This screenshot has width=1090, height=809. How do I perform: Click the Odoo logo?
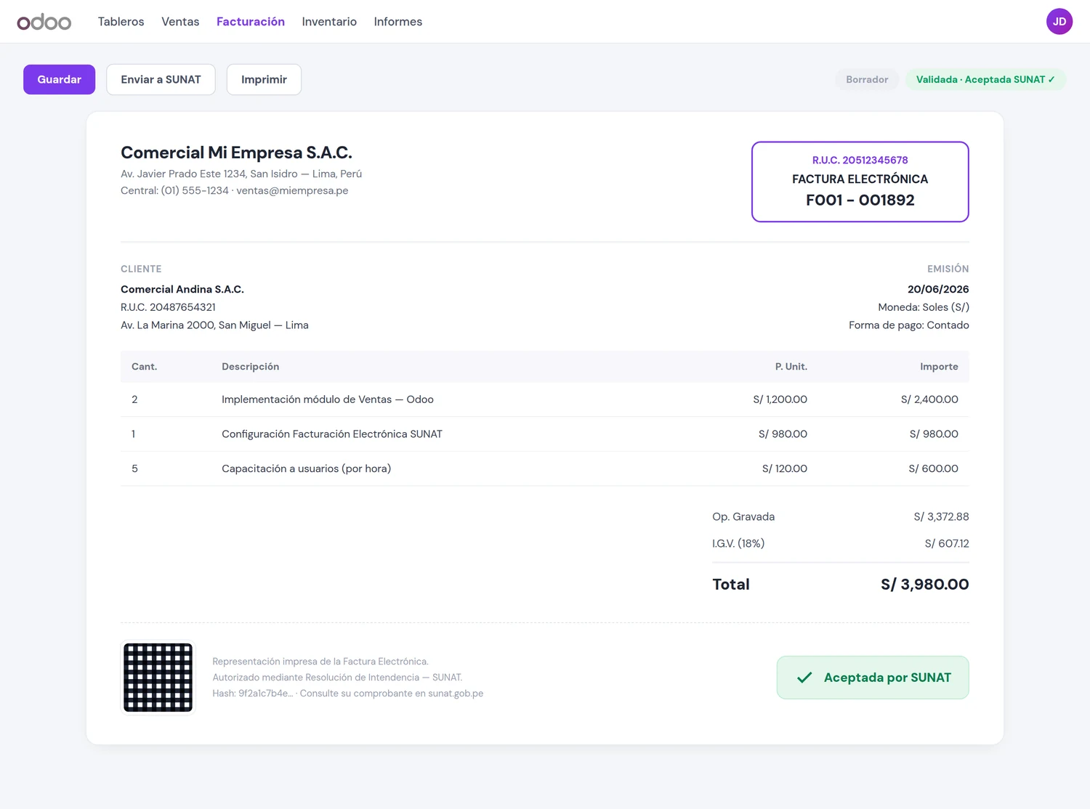(44, 22)
